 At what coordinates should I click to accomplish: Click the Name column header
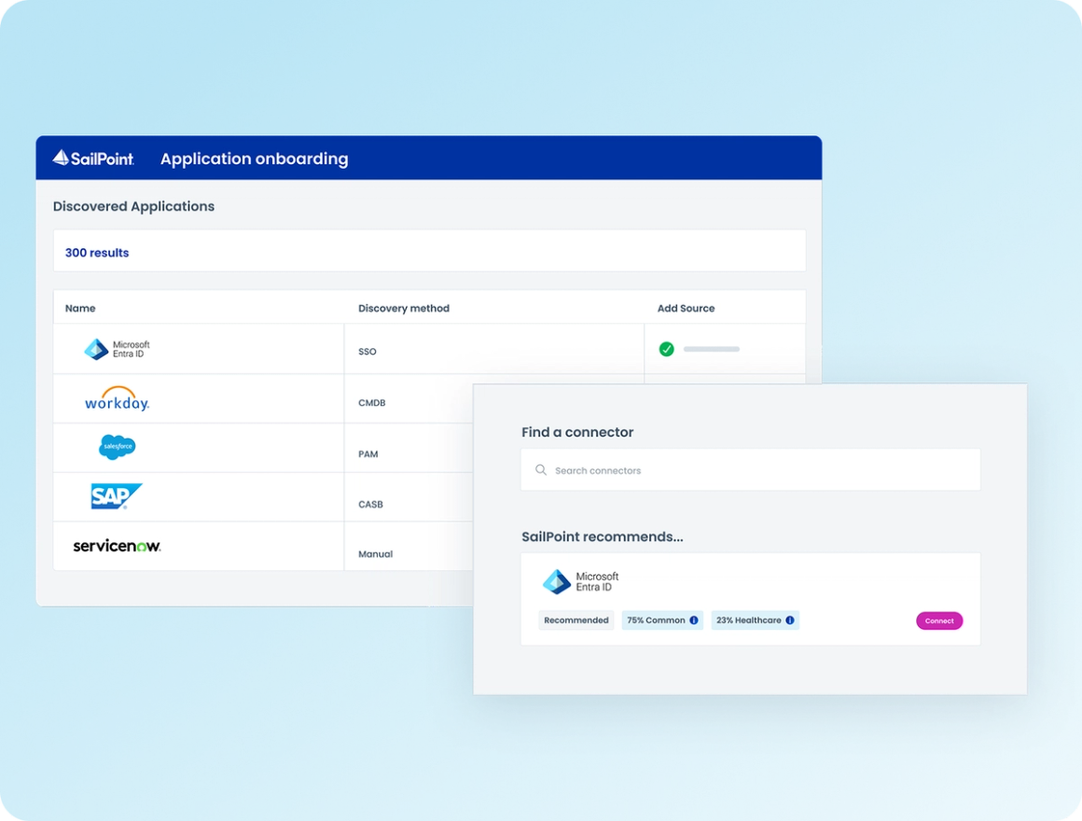(80, 309)
